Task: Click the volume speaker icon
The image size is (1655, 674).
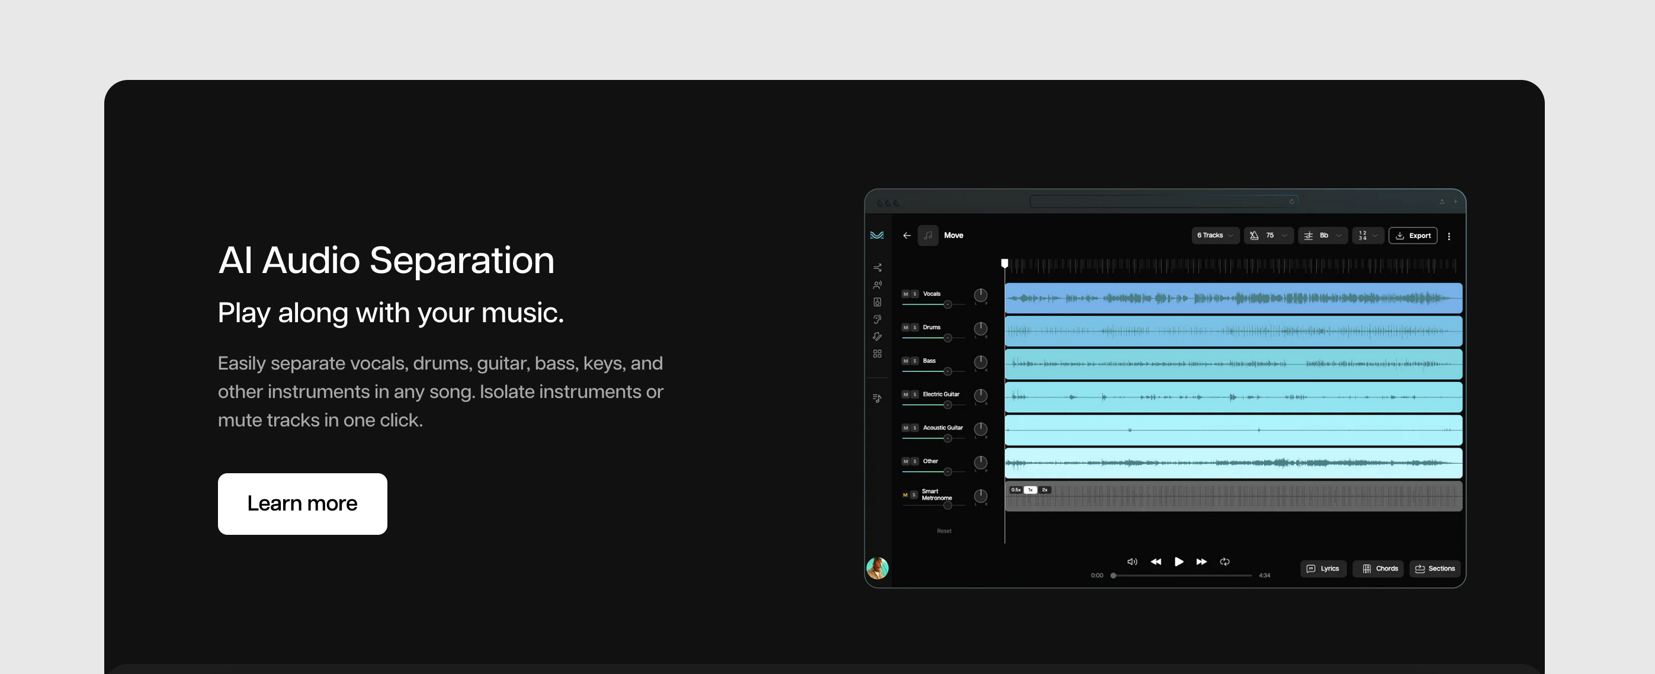Action: point(1132,561)
